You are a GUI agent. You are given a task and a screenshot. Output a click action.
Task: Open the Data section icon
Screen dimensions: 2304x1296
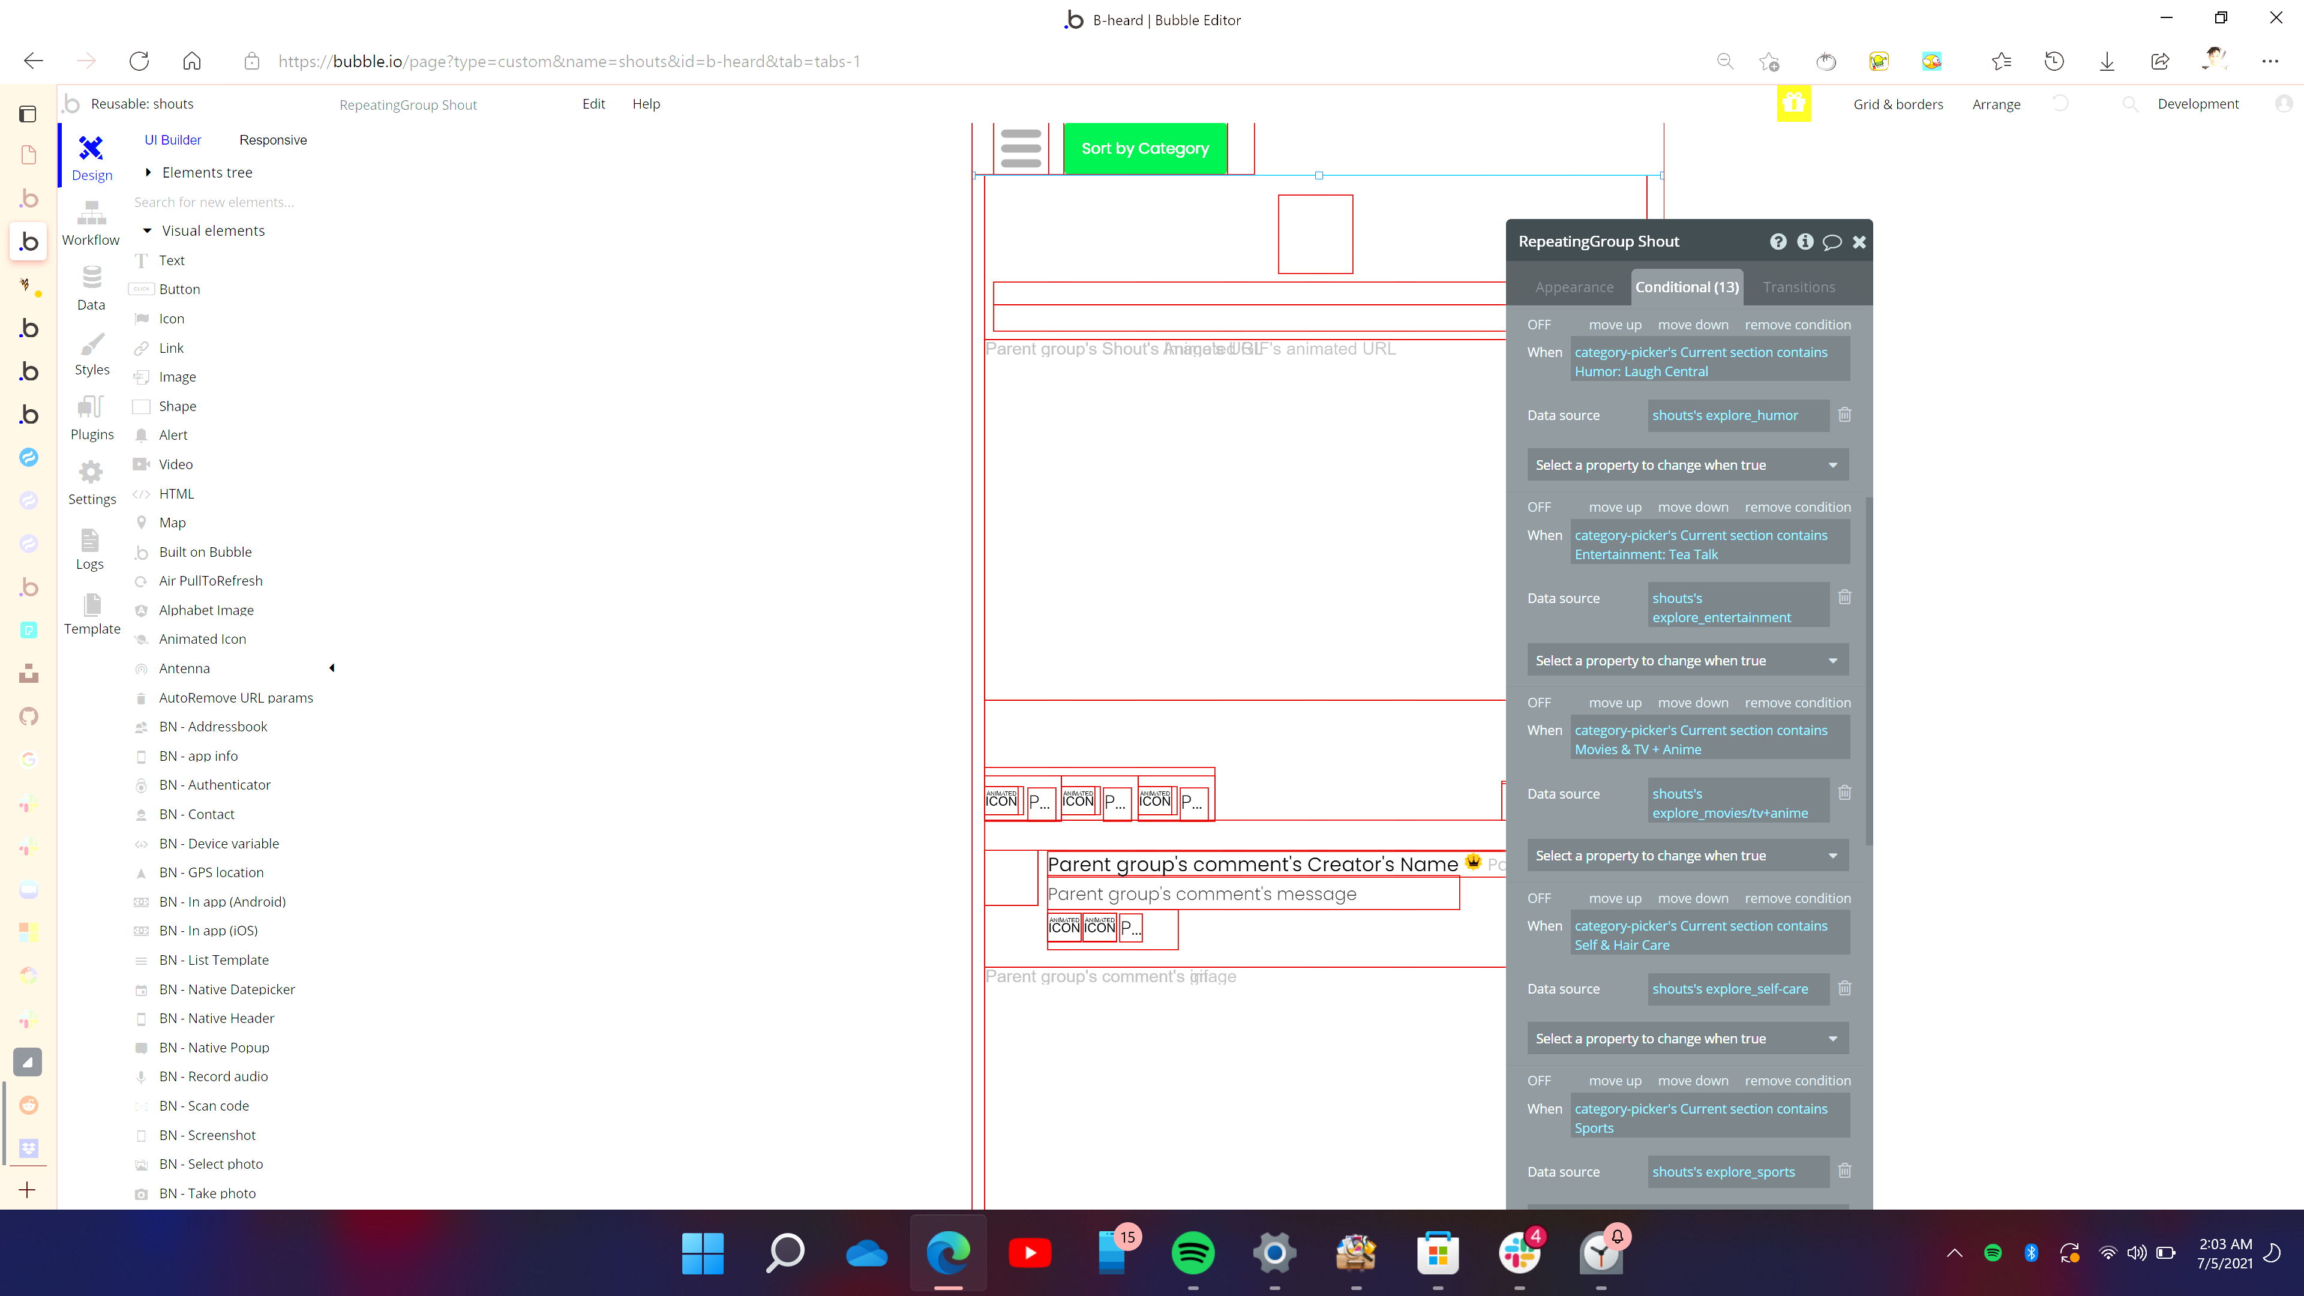click(x=91, y=277)
